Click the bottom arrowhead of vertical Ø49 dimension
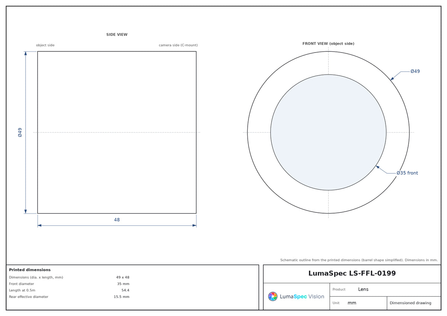Viewport: 447px width, 316px height. coord(25,211)
